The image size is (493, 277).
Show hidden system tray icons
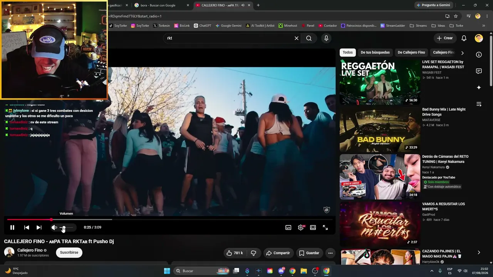click(x=432, y=271)
